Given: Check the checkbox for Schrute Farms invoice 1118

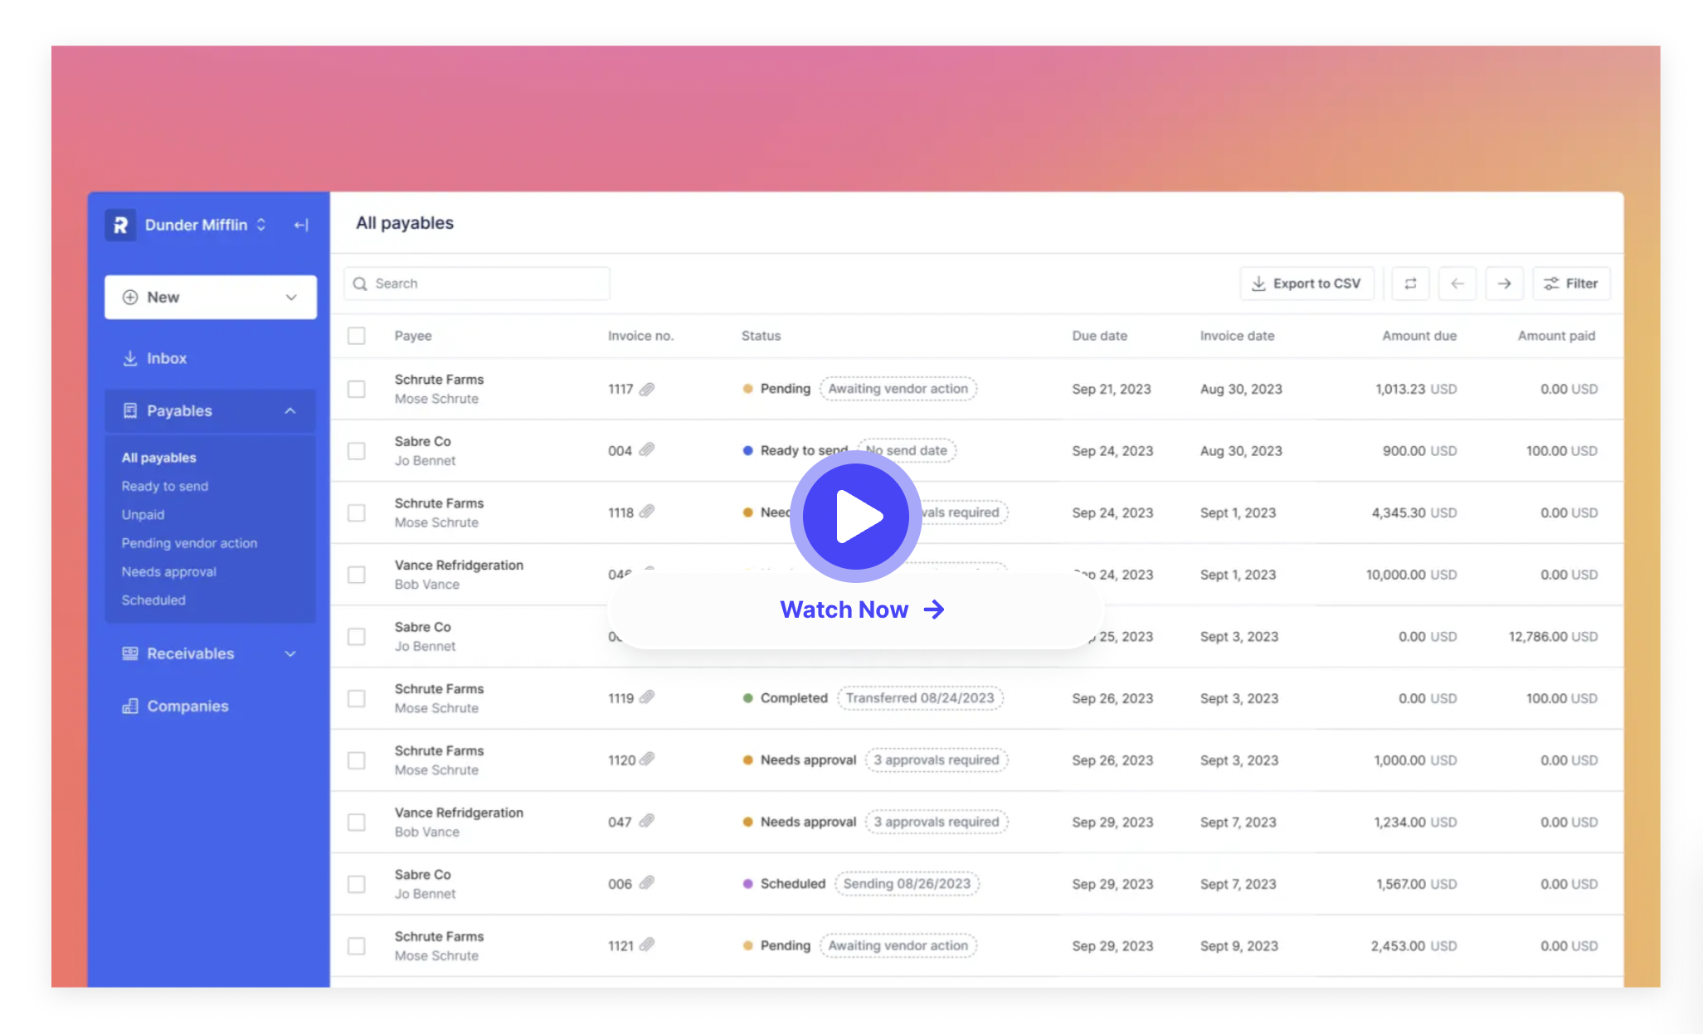Looking at the screenshot, I should click(x=357, y=512).
